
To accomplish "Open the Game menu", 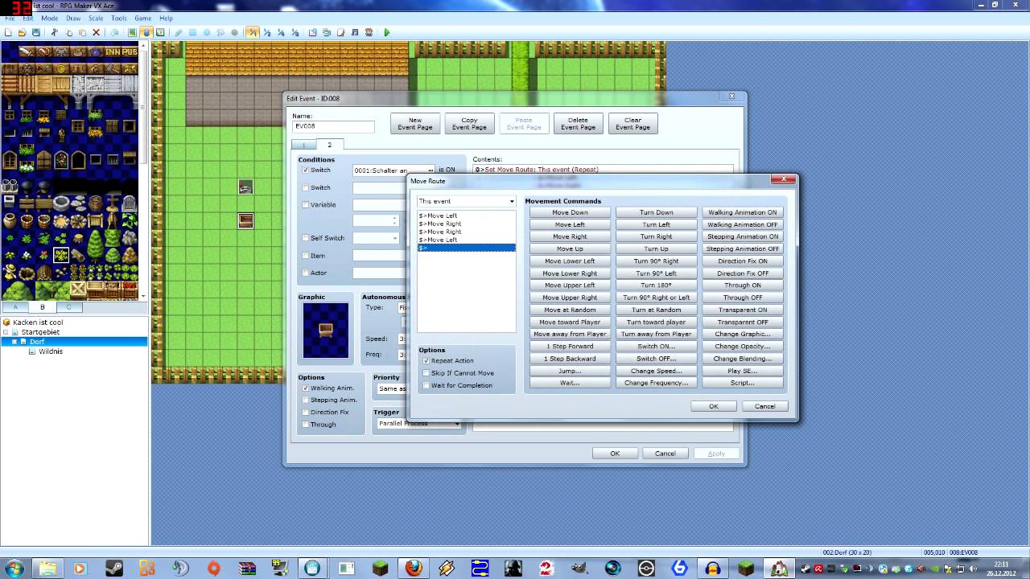I will (x=142, y=18).
